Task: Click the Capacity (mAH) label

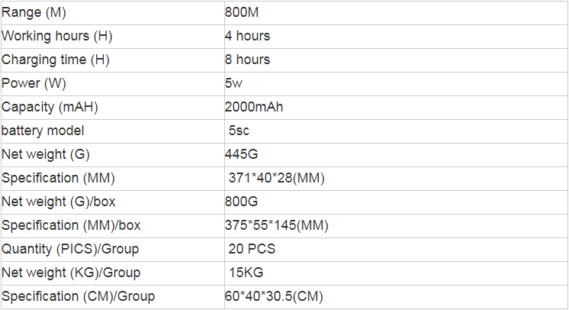Action: click(50, 107)
